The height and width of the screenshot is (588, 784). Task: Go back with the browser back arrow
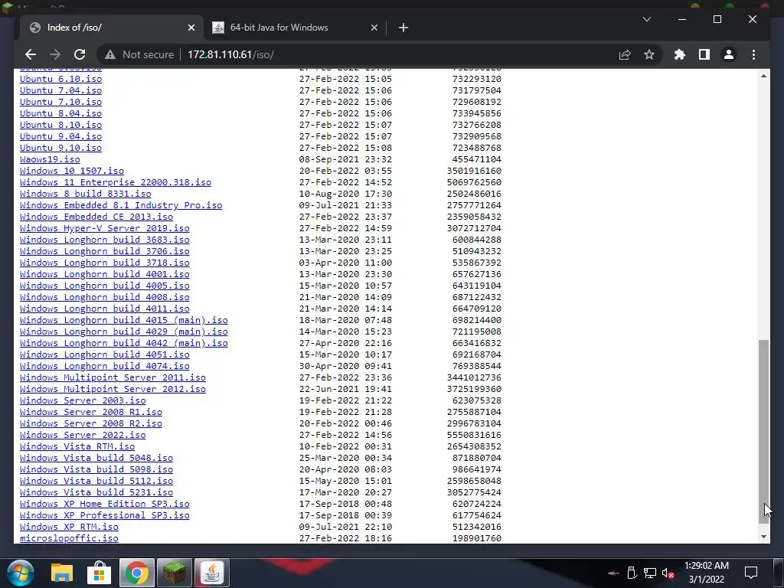[31, 54]
